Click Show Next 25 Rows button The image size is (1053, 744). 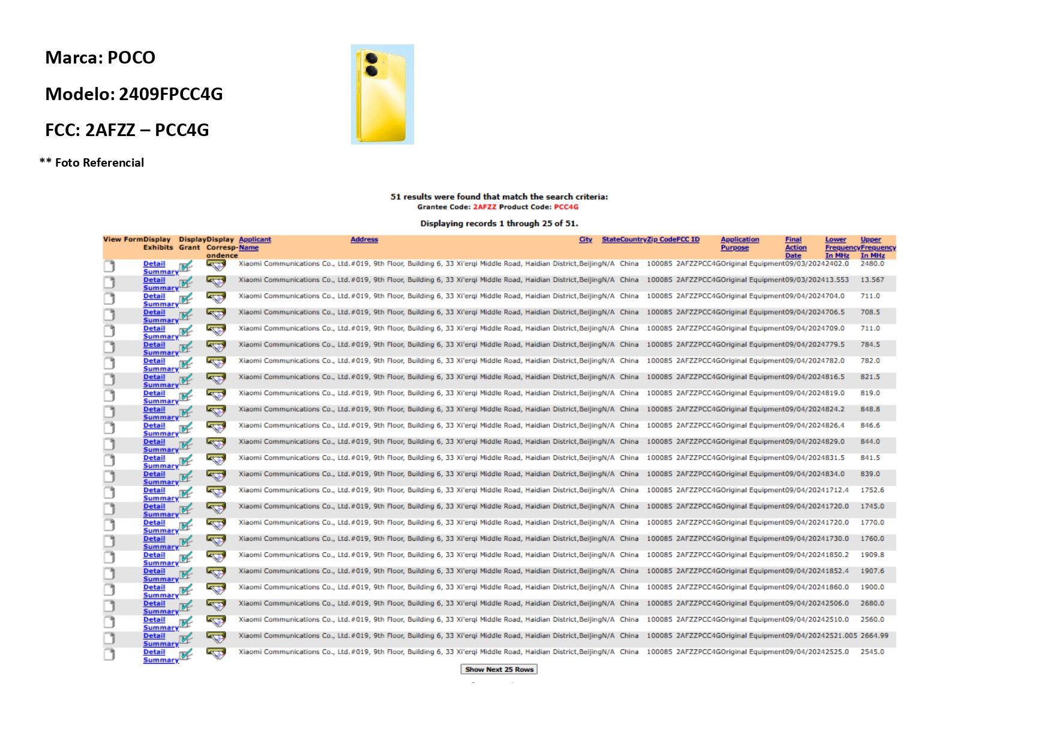[499, 670]
